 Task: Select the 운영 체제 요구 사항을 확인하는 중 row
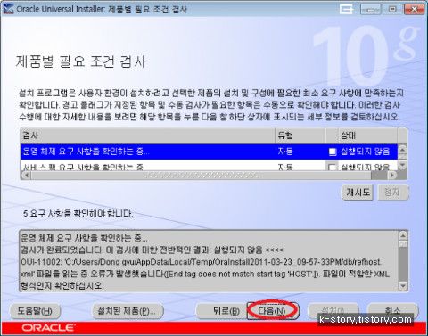tap(209, 152)
